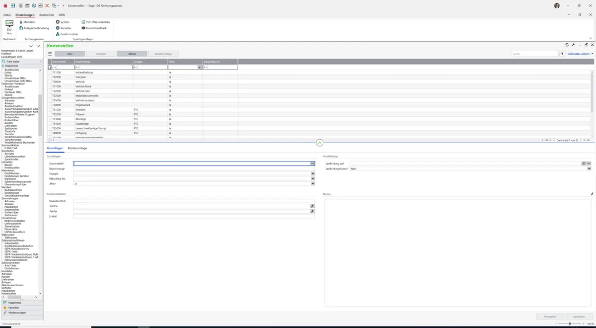Image resolution: width=596 pixels, height=328 pixels.
Task: Click the Neu button
Action: [x=70, y=54]
